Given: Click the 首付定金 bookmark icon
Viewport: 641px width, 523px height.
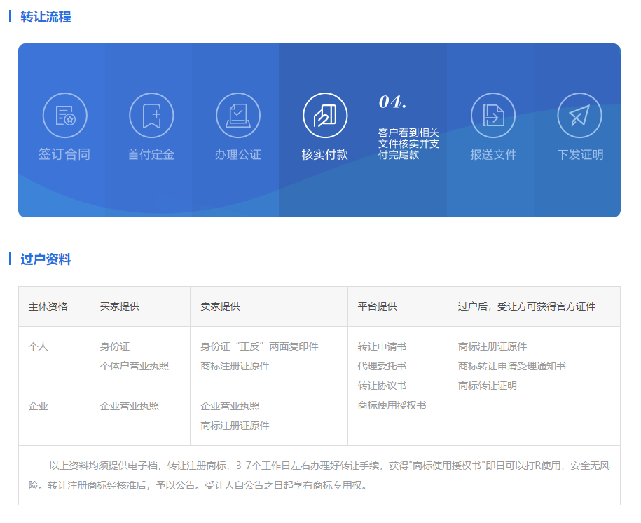Looking at the screenshot, I should 151,116.
